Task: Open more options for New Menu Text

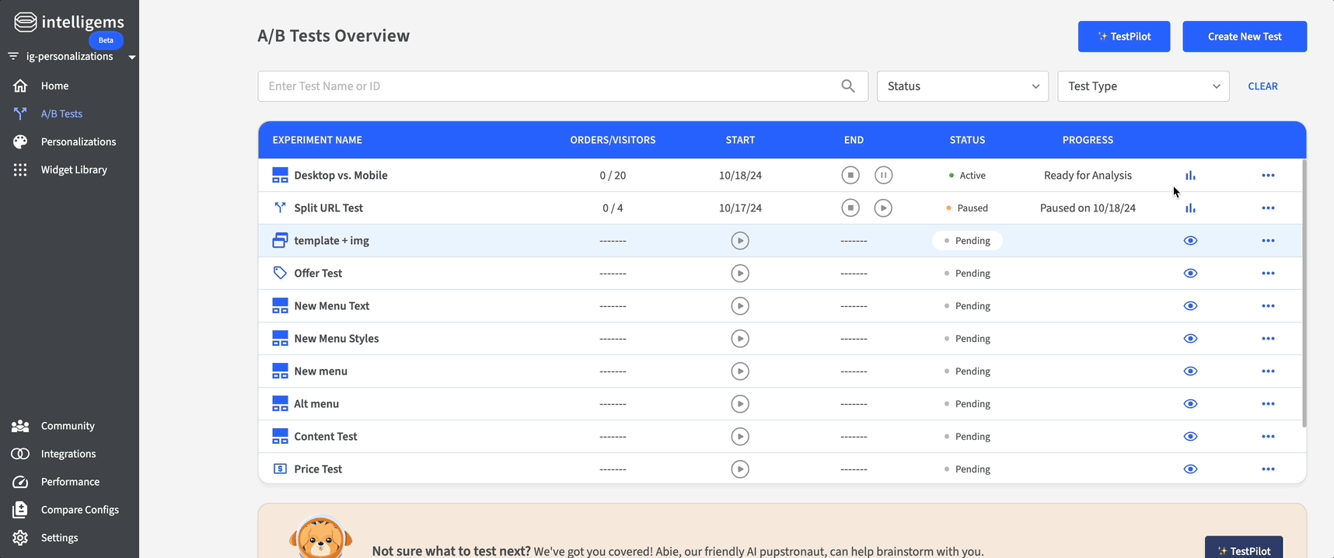Action: pyautogui.click(x=1268, y=306)
